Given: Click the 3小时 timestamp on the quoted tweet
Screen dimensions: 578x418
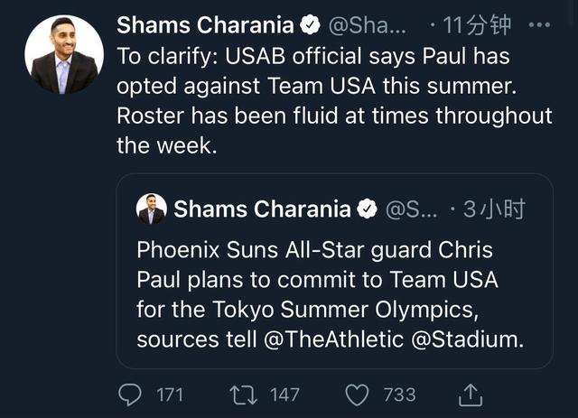Looking at the screenshot, I should (492, 209).
